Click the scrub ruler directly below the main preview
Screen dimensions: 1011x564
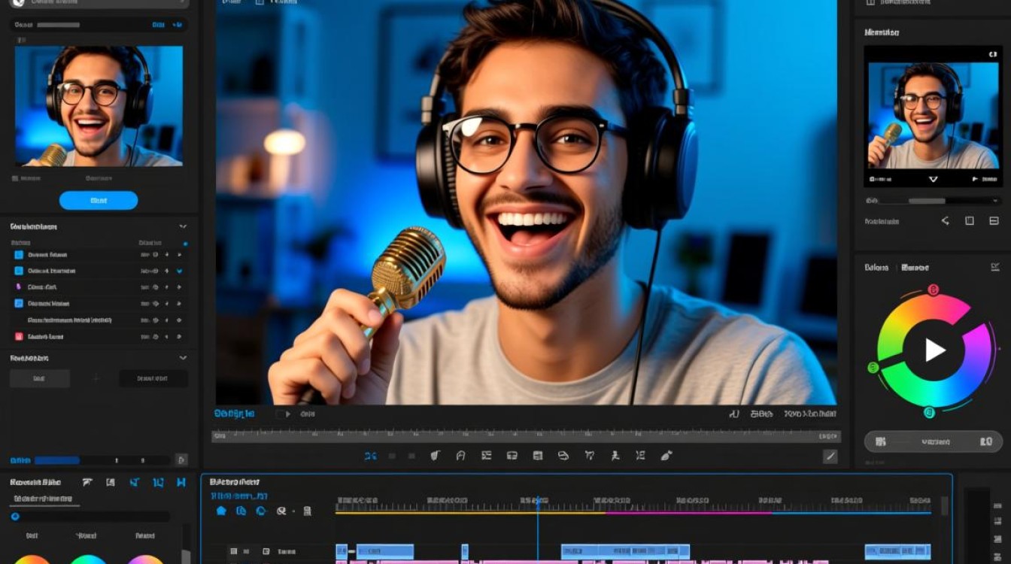click(526, 436)
